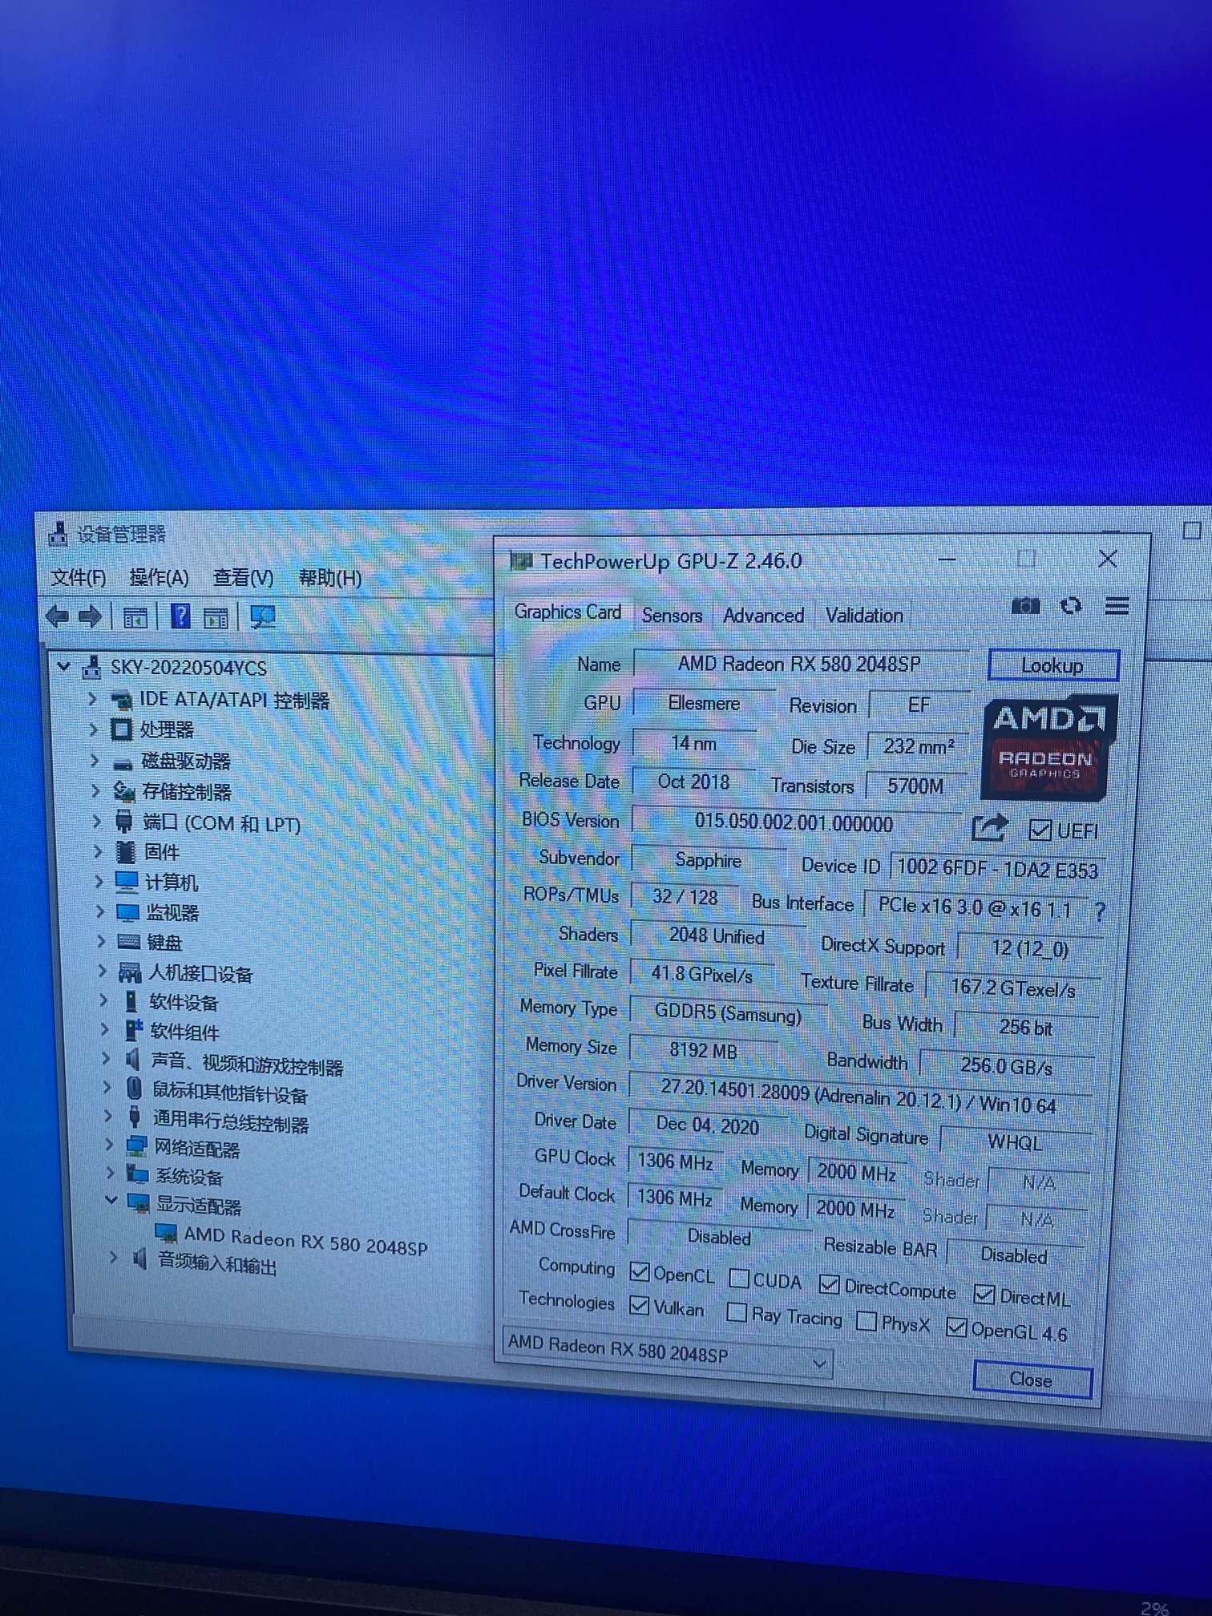Toggle the Vulkan checkbox
This screenshot has height=1616, width=1212.
pyautogui.click(x=639, y=1305)
